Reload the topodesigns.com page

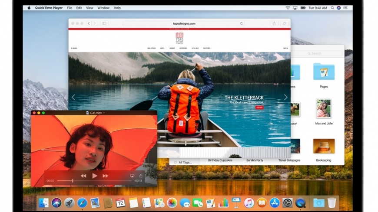(242, 23)
